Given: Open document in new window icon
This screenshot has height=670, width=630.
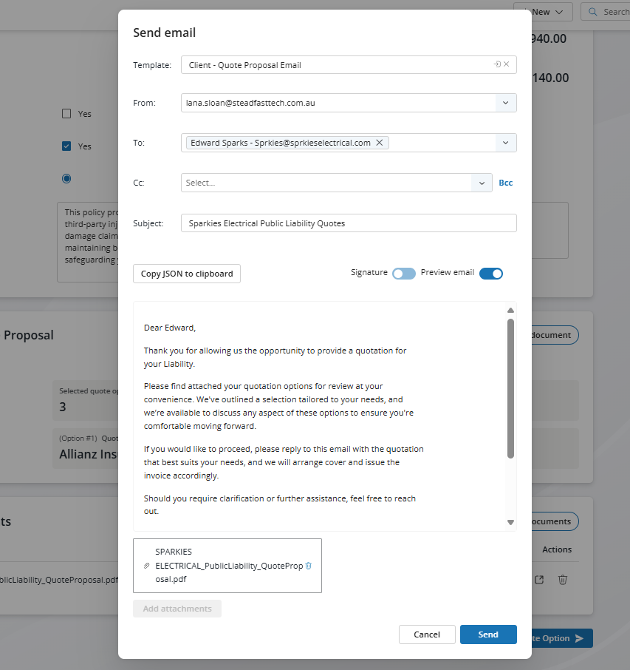Looking at the screenshot, I should (539, 579).
